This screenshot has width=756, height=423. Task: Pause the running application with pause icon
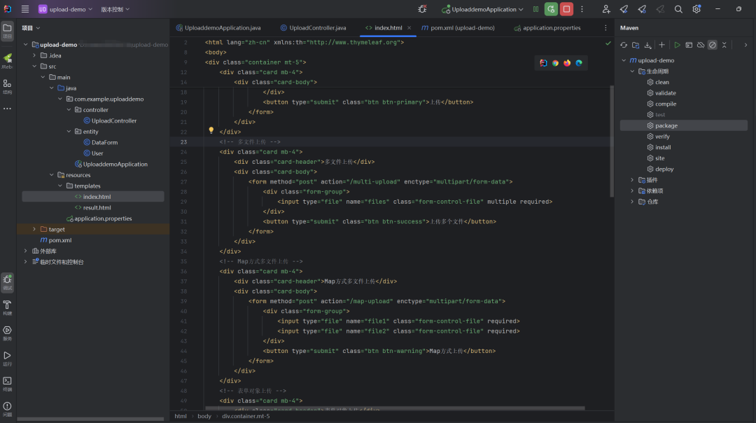(534, 9)
